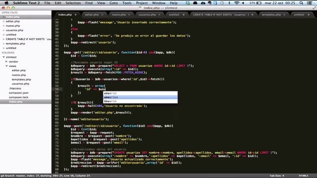This screenshot has height=178, width=317.
Task: Close templates.php in Open Files via its x
Action: (3, 44)
